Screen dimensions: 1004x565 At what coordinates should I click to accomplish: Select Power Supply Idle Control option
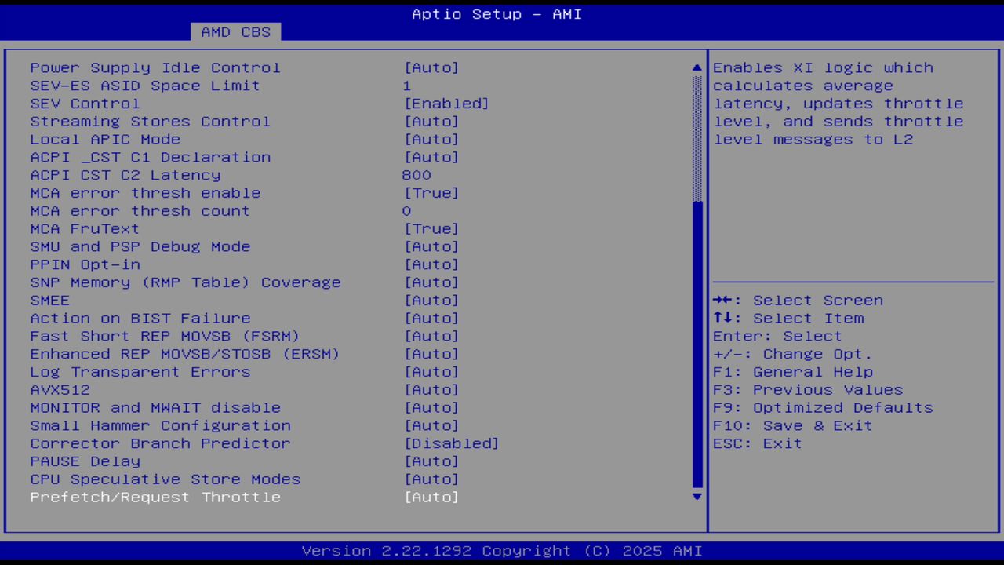click(155, 67)
